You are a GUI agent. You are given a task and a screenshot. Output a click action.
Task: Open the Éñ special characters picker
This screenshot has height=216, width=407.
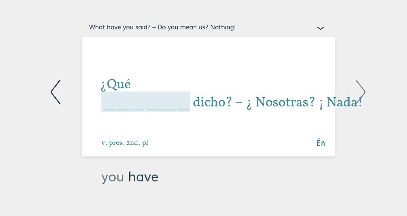point(321,143)
